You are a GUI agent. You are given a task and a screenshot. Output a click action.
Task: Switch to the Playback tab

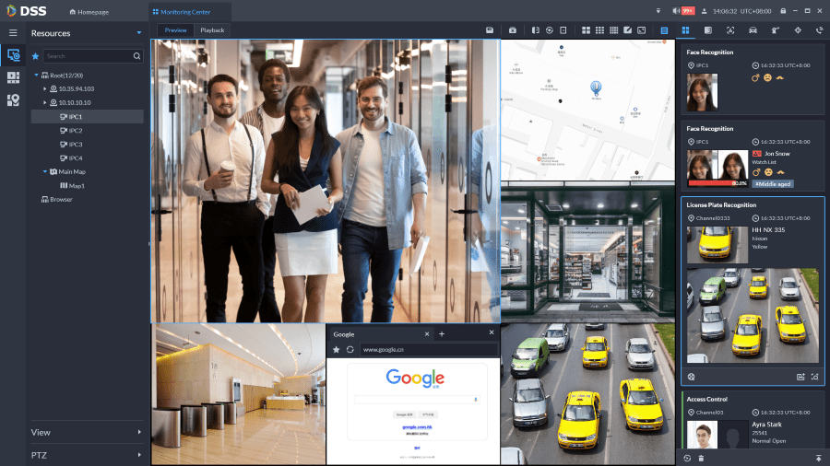tap(212, 30)
